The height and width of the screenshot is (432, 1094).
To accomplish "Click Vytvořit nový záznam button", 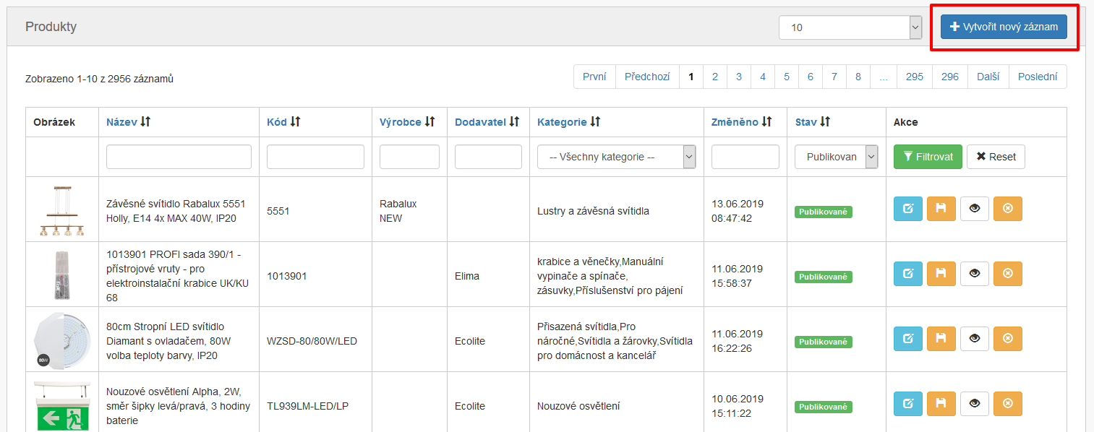I will pyautogui.click(x=1004, y=27).
